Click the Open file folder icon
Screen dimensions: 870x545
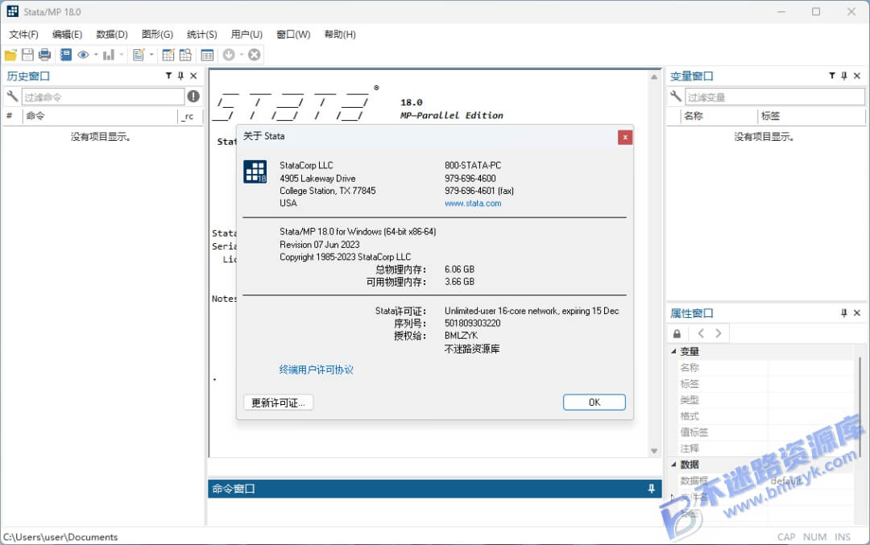pos(10,55)
